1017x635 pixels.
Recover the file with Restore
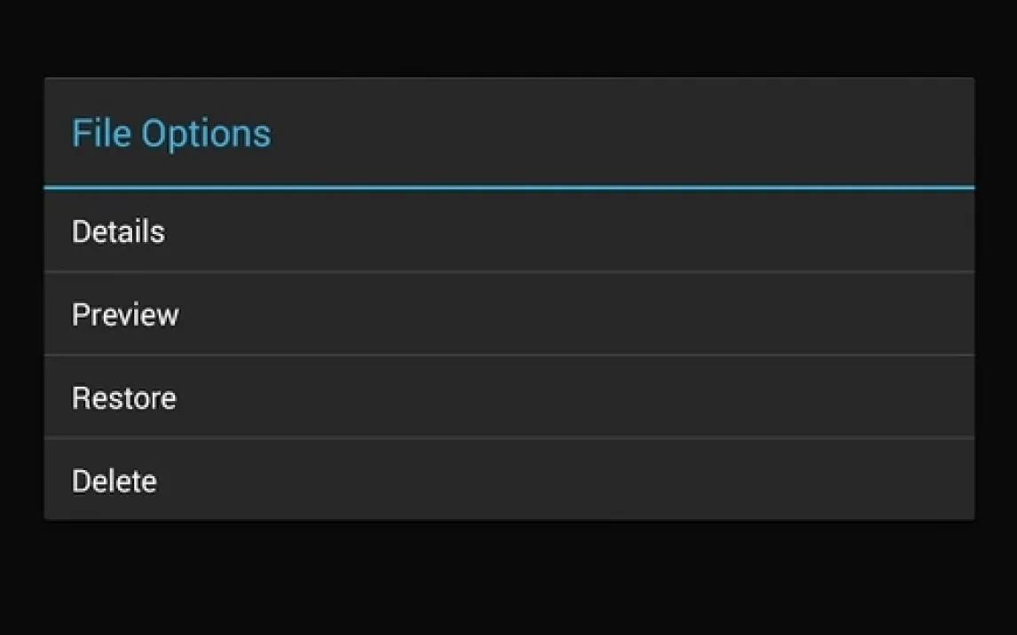pyautogui.click(x=124, y=397)
